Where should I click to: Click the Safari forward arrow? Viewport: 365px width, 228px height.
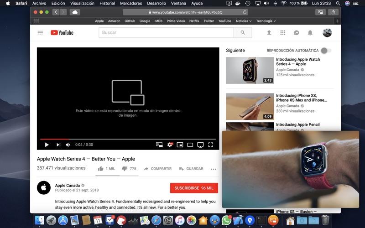click(63, 12)
